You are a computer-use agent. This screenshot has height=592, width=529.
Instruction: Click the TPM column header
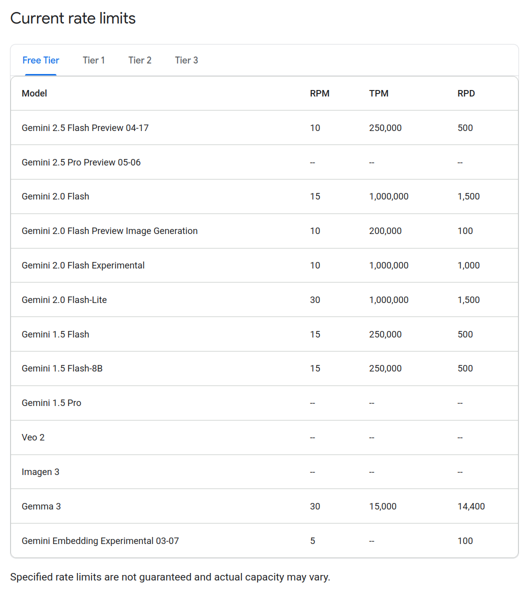[x=378, y=93]
